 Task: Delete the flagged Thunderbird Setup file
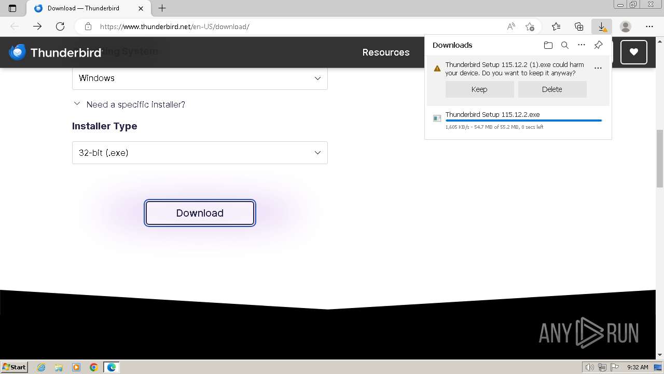pyautogui.click(x=552, y=89)
